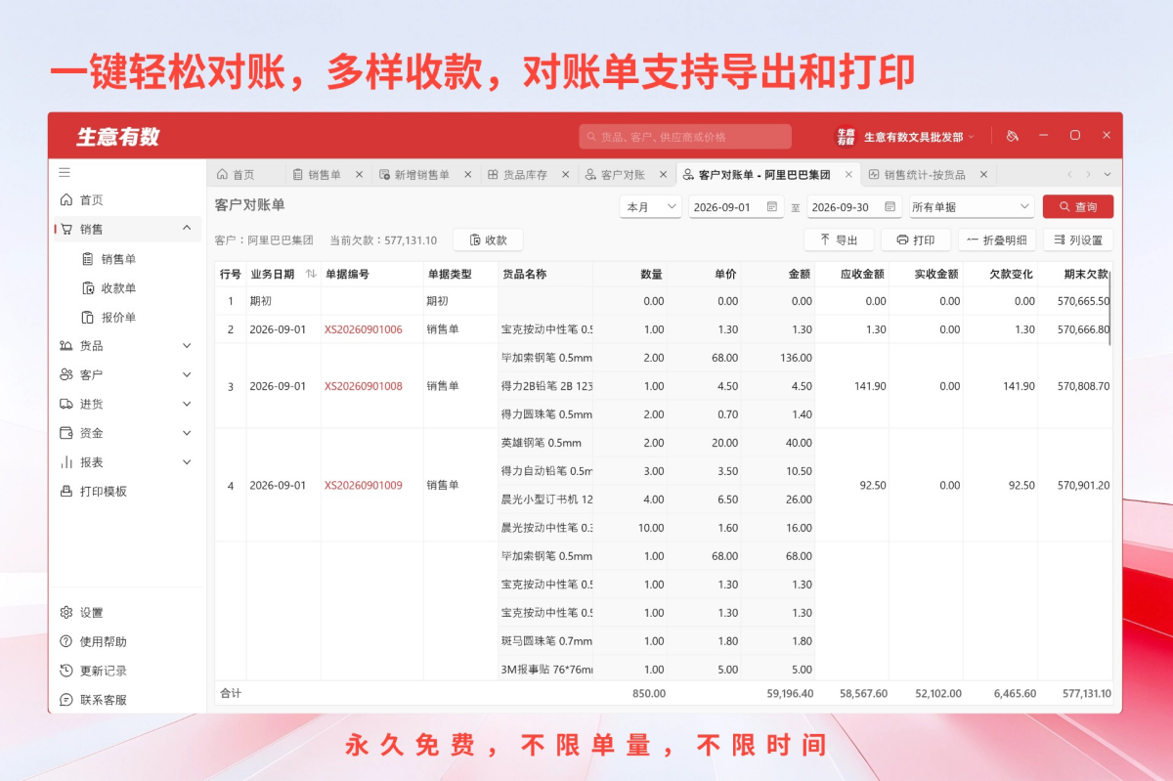Close the 新增销售单 tab
This screenshot has height=781, width=1173.
coord(467,175)
